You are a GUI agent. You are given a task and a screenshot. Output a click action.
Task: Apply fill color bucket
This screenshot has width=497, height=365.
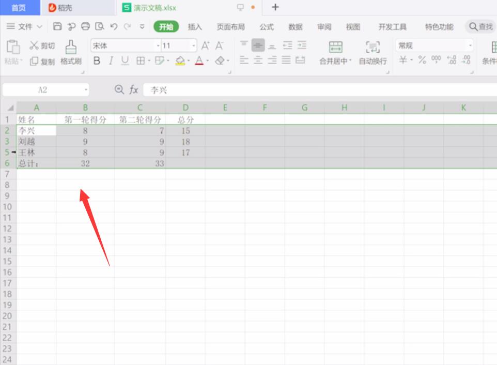click(x=180, y=60)
